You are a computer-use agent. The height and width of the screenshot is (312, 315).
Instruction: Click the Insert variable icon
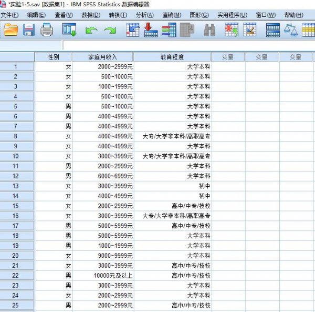tap(249, 30)
